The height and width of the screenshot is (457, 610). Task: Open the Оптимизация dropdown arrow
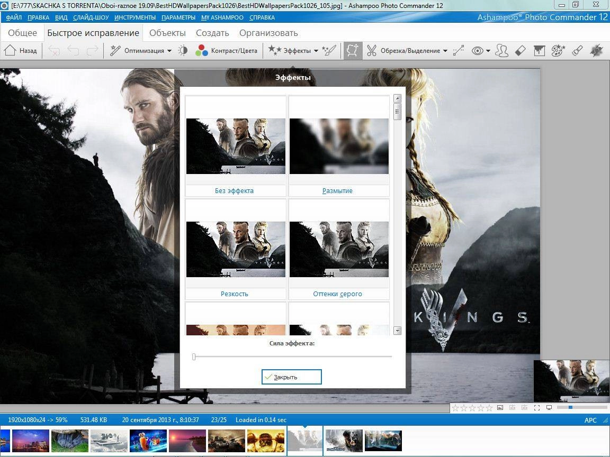(x=169, y=51)
